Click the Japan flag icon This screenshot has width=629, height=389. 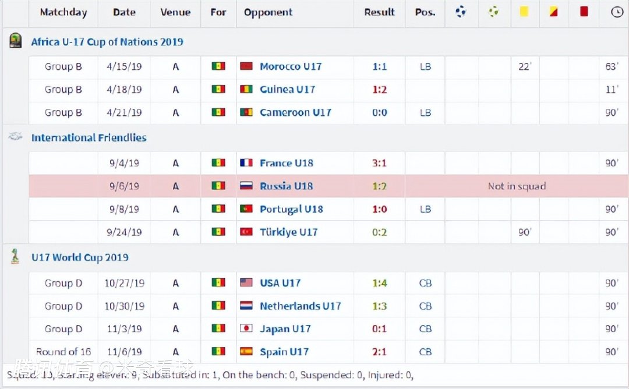tap(246, 328)
